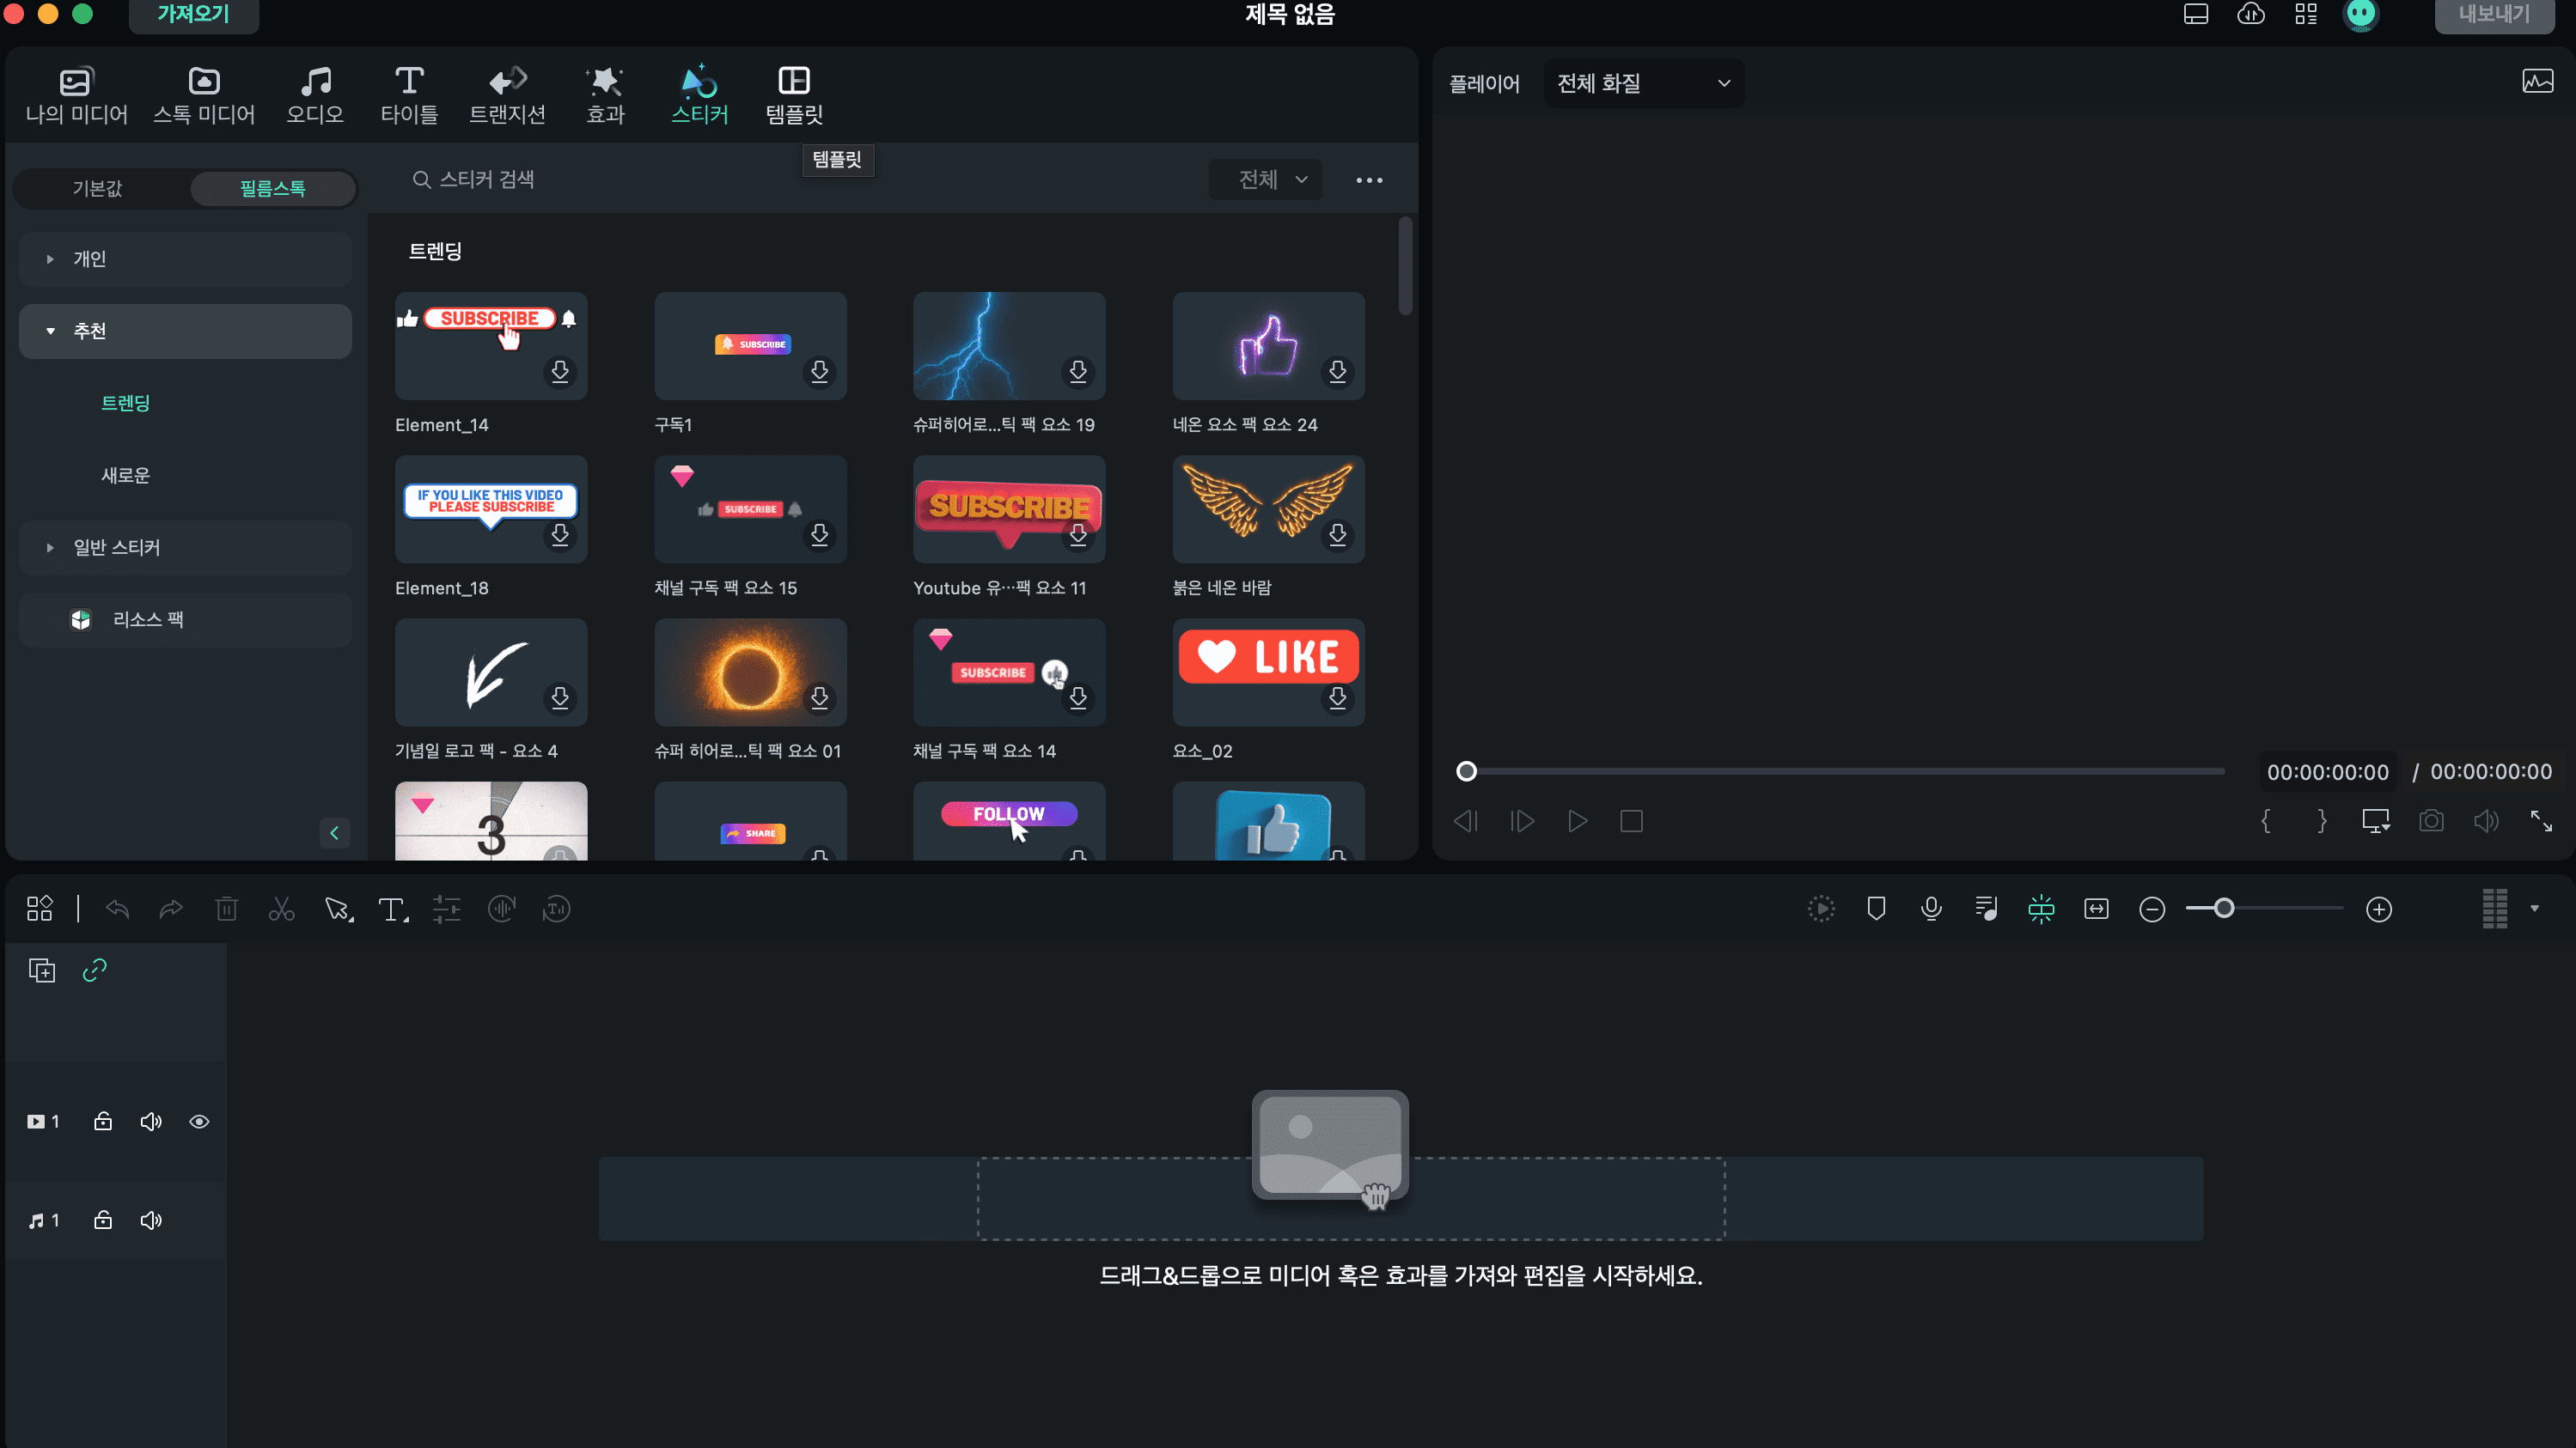
Task: Click the timeline zoom slider handle
Action: pos(2223,909)
